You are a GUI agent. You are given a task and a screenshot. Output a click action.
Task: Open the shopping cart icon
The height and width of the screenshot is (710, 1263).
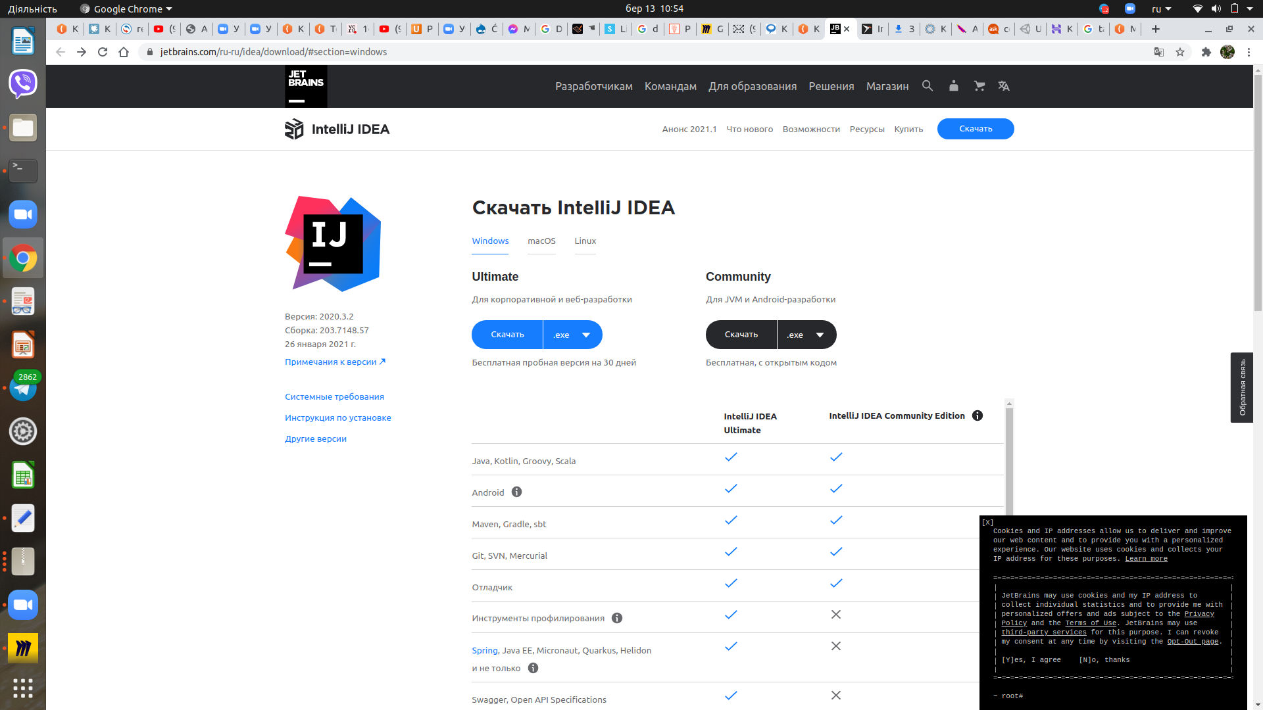tap(979, 86)
